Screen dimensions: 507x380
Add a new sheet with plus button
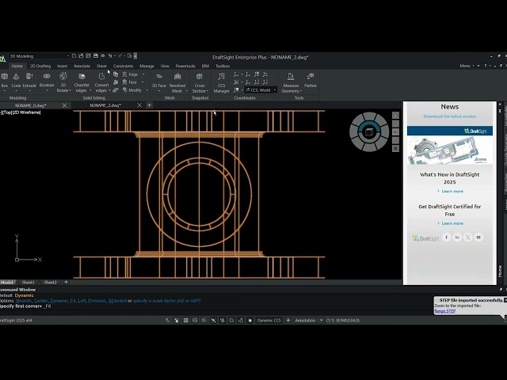pos(66,282)
